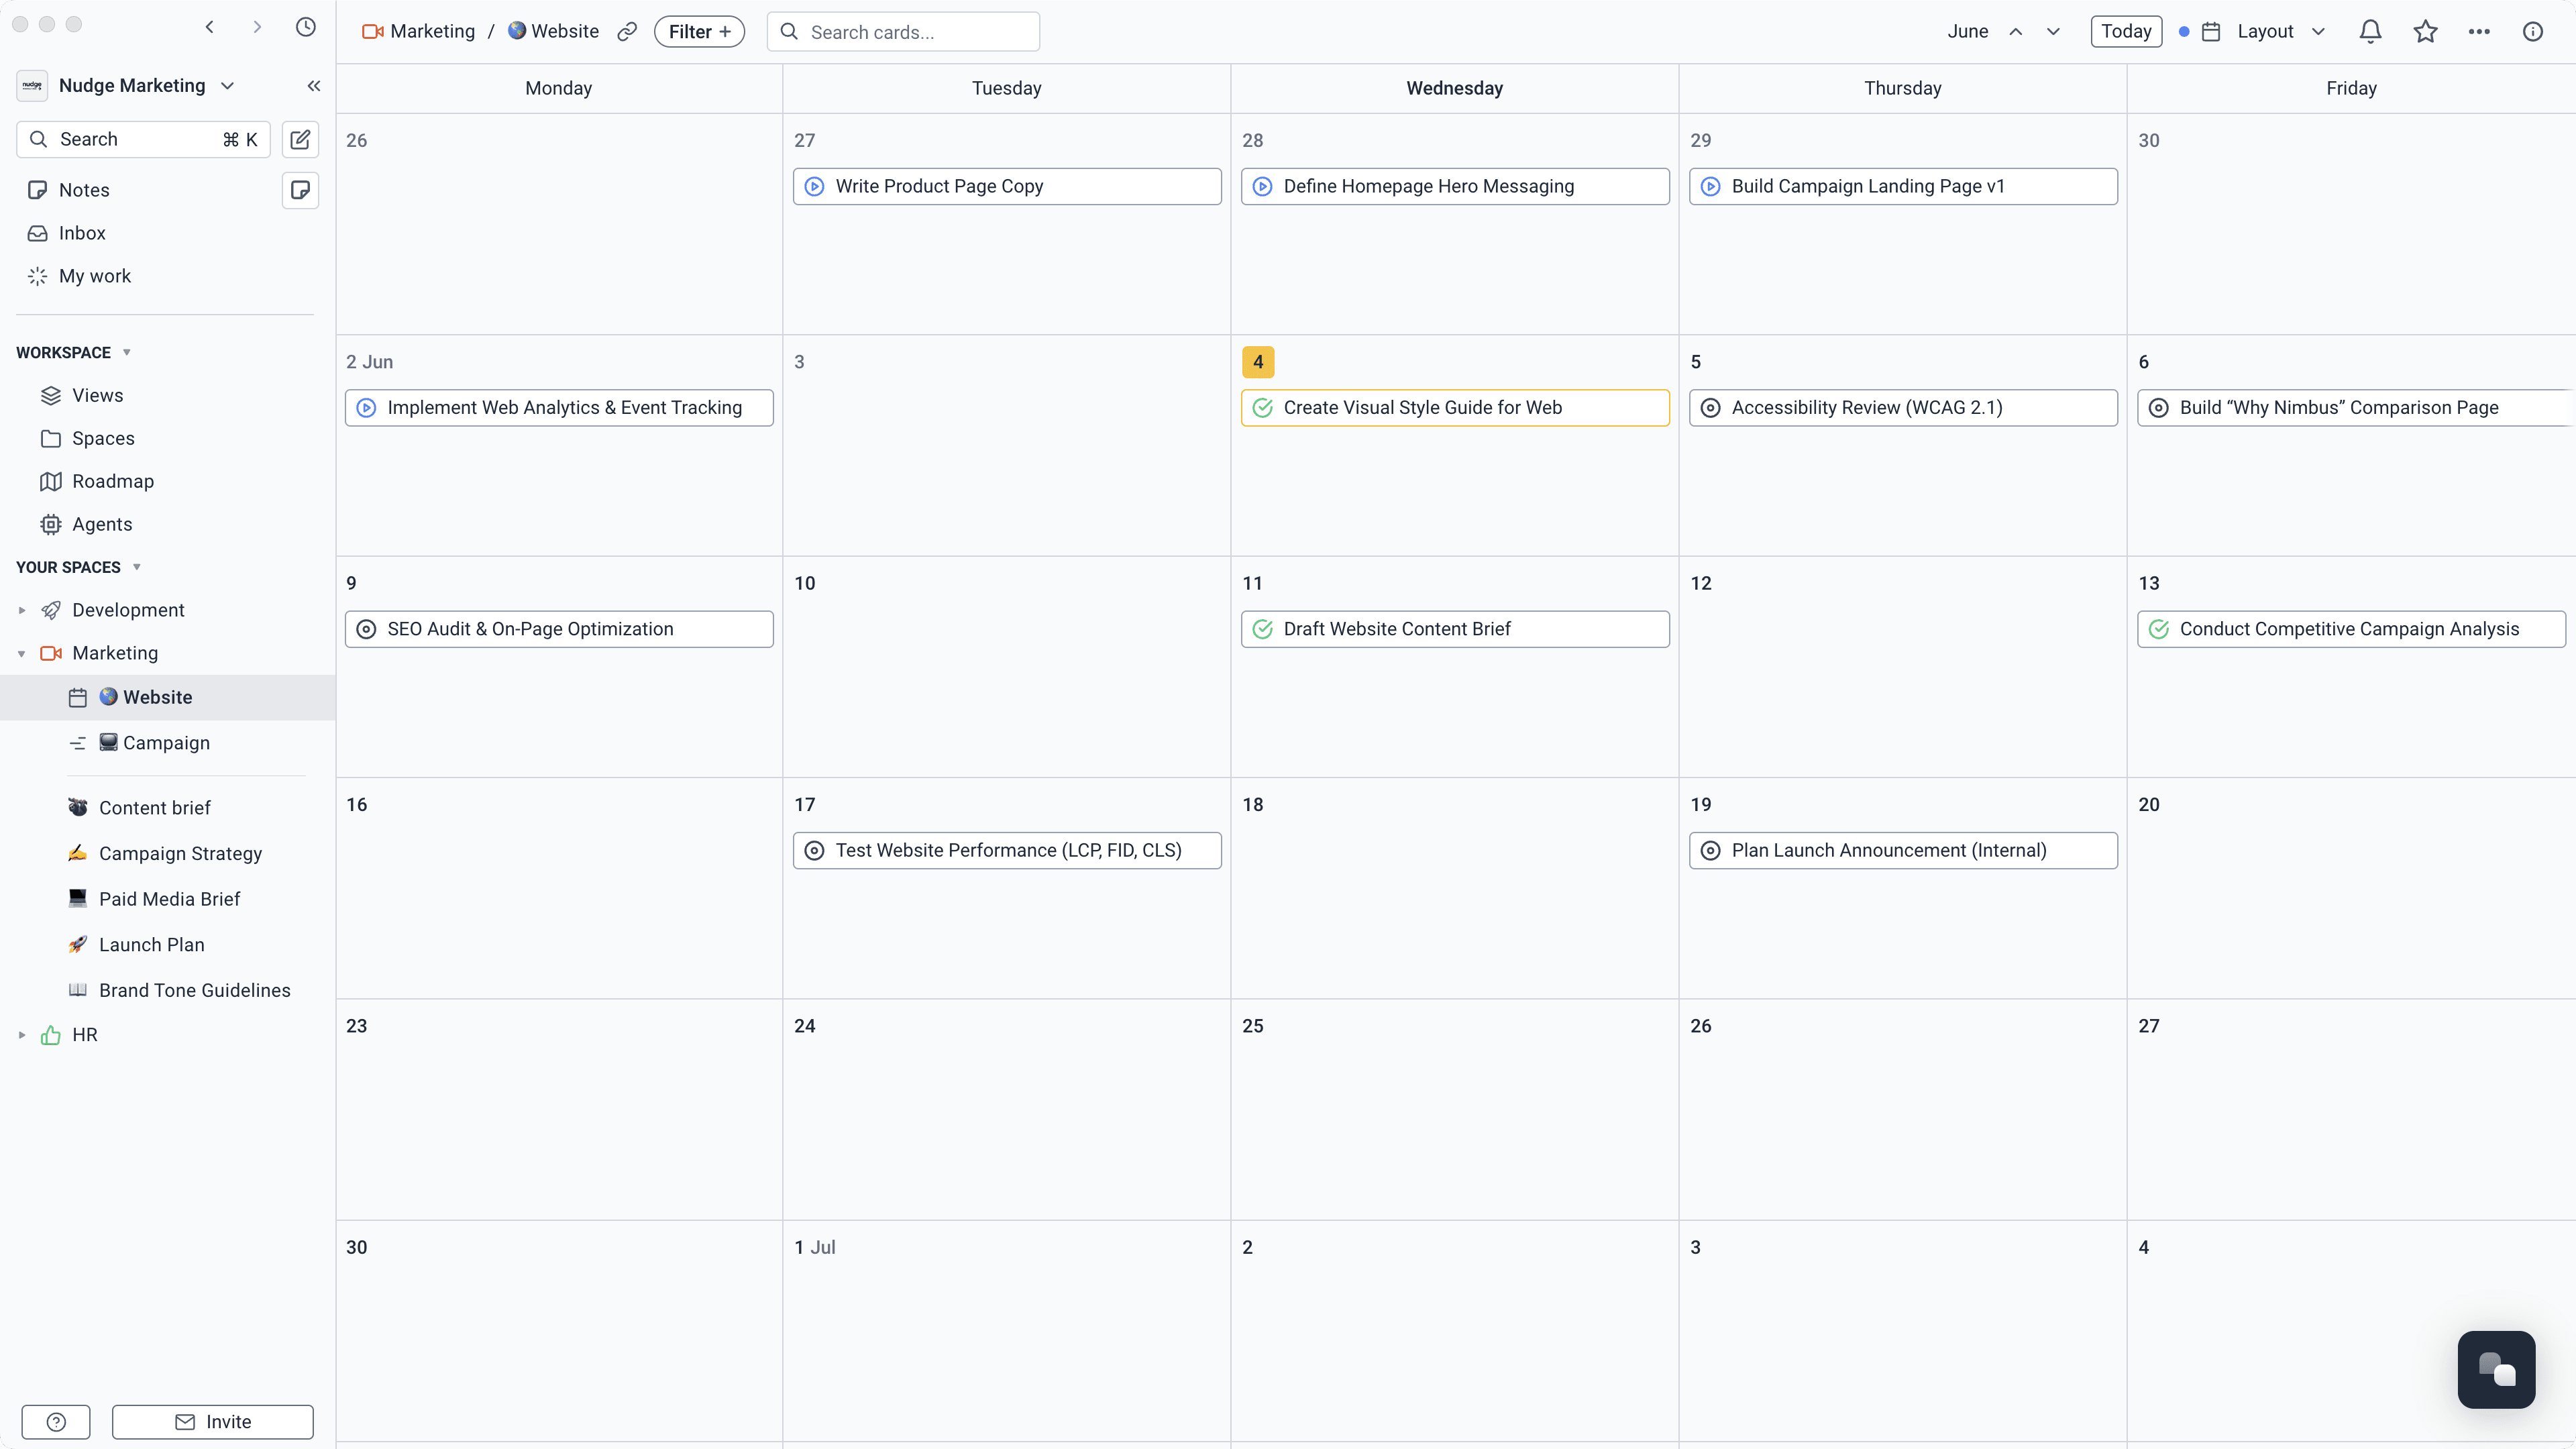Toggle status on Implement Web Analytics card

click(x=367, y=408)
